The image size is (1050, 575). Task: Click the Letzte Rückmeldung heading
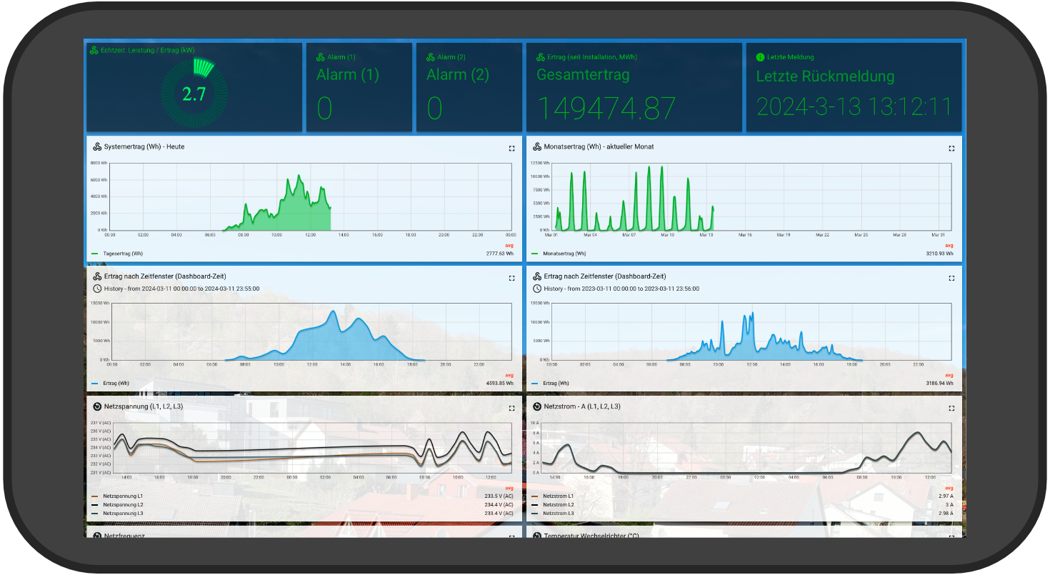point(825,76)
